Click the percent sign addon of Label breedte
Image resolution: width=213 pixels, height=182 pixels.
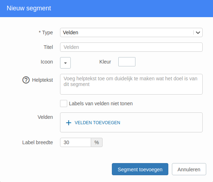[x=96, y=142]
